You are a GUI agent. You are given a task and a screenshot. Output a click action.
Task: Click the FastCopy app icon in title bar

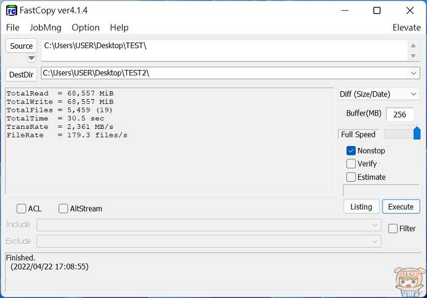click(x=11, y=10)
